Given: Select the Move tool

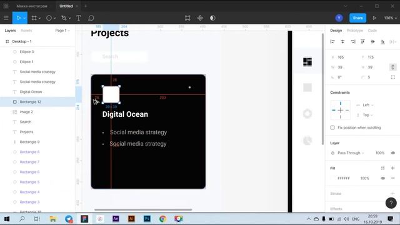Looking at the screenshot, I should [18, 18].
